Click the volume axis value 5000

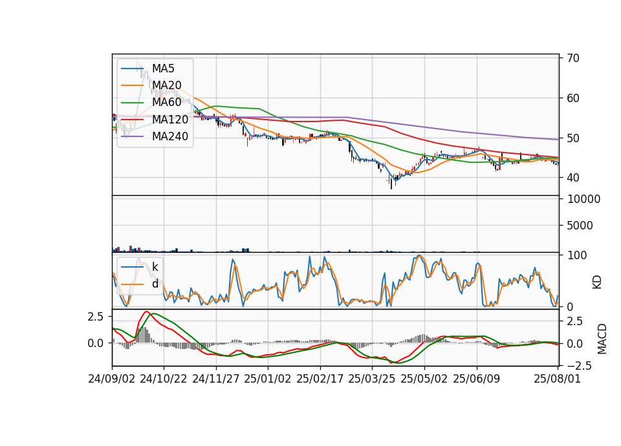pos(580,226)
